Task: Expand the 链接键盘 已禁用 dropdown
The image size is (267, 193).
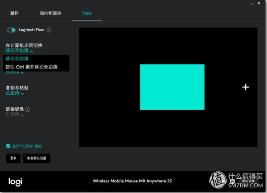Action: tap(15, 114)
